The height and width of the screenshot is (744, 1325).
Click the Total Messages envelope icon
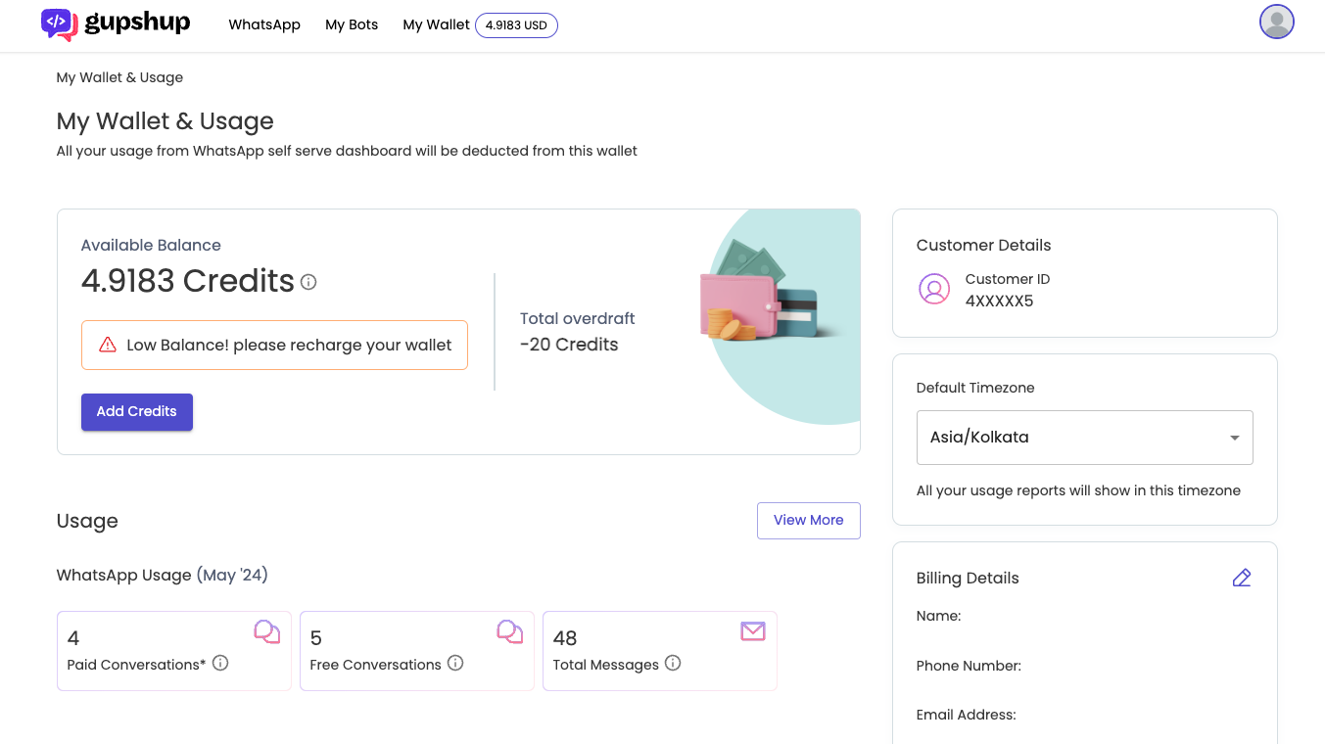tap(753, 631)
